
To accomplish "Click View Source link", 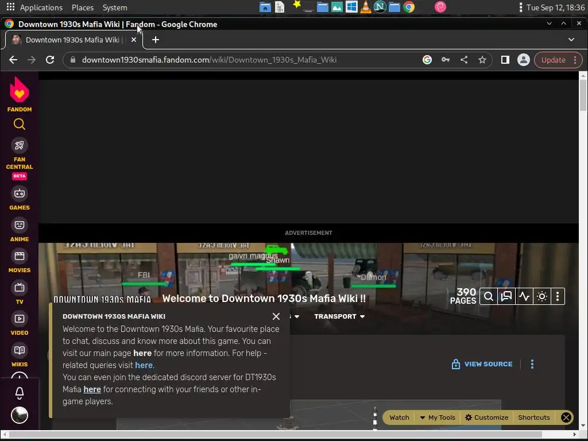I will pyautogui.click(x=482, y=364).
